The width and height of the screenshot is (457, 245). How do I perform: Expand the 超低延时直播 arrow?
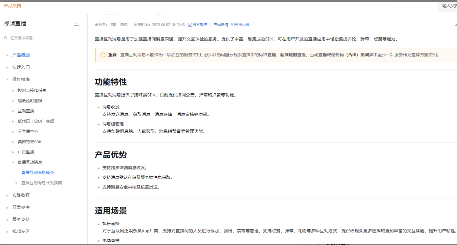pos(13,101)
